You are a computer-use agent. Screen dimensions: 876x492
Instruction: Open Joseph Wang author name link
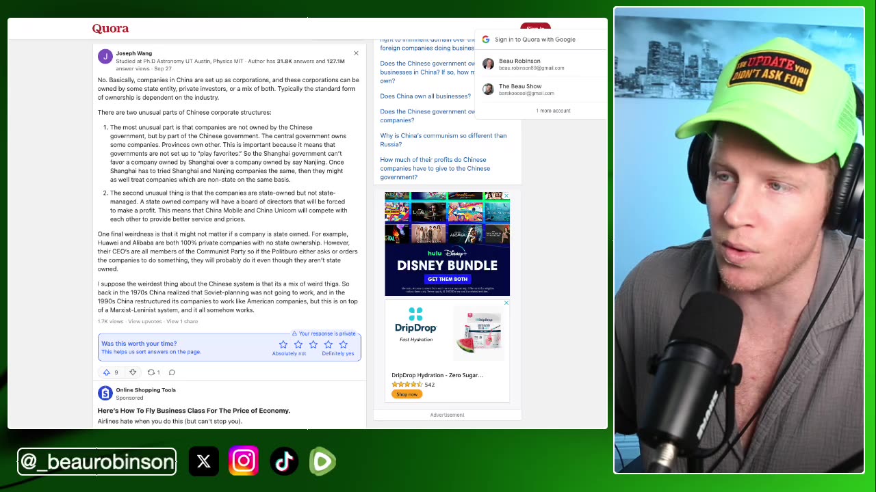tap(134, 53)
